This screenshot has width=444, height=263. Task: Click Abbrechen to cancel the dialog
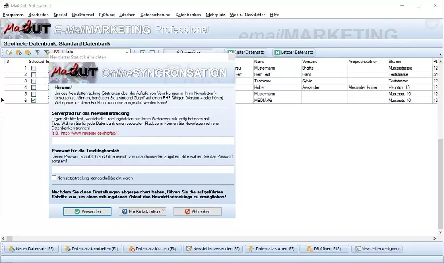(x=198, y=211)
